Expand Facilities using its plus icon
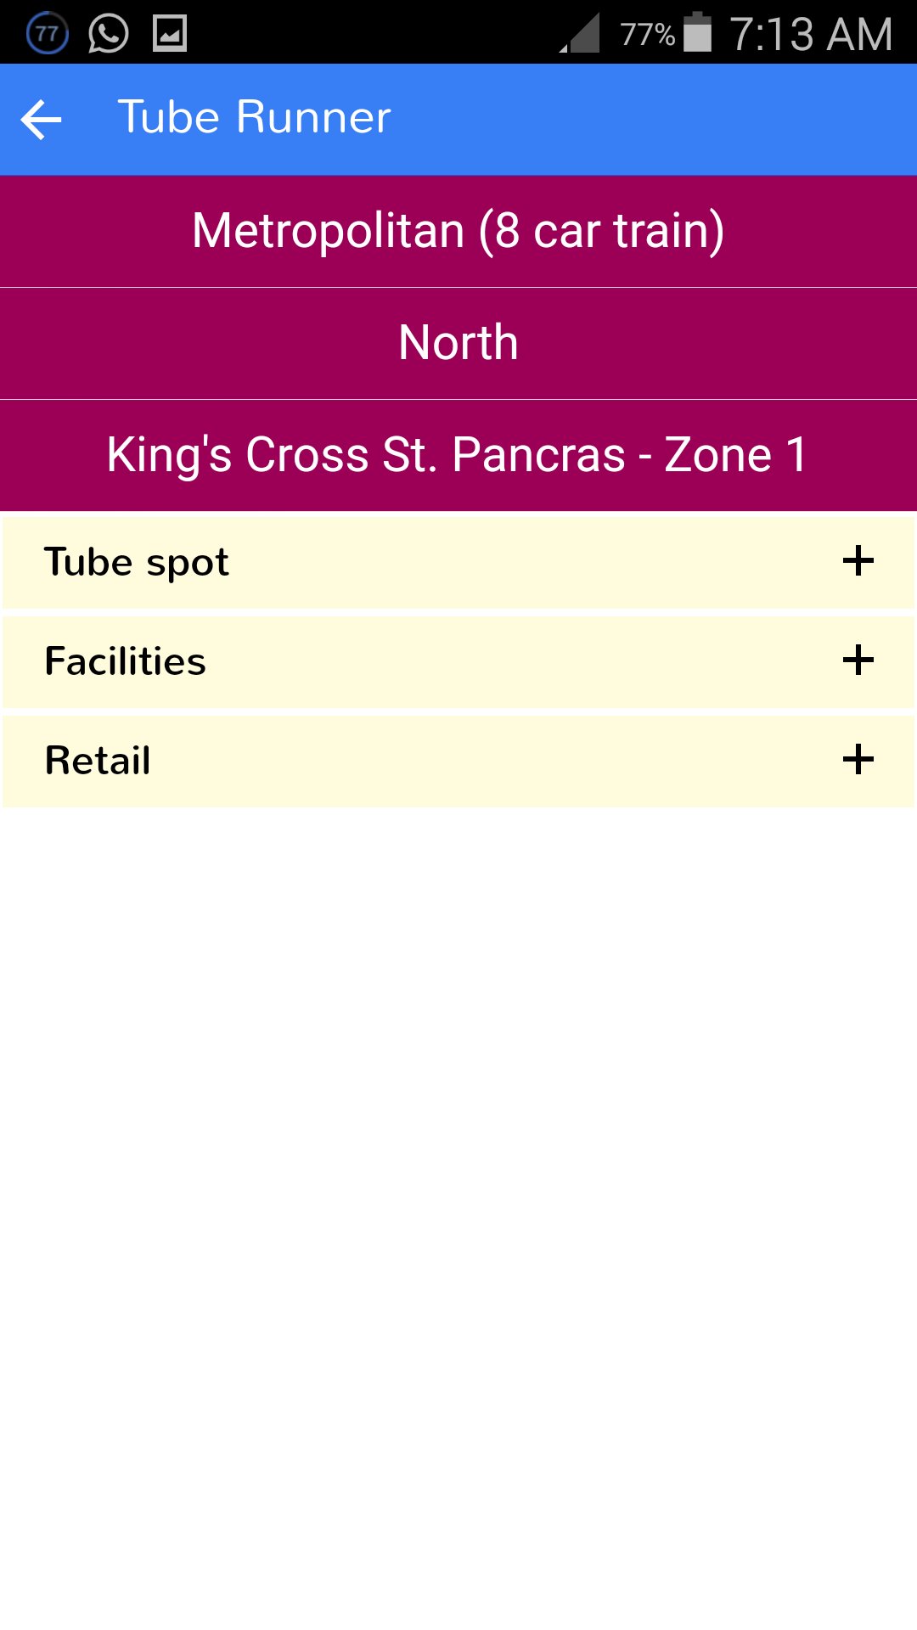Screen dimensions: 917x1630 coord(858,660)
